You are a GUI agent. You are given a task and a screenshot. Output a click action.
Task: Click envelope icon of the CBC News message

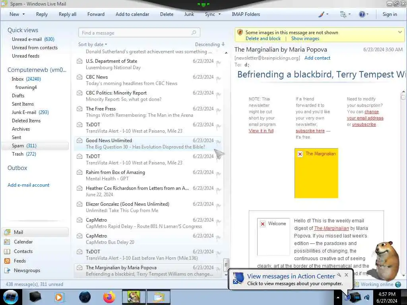click(79, 77)
